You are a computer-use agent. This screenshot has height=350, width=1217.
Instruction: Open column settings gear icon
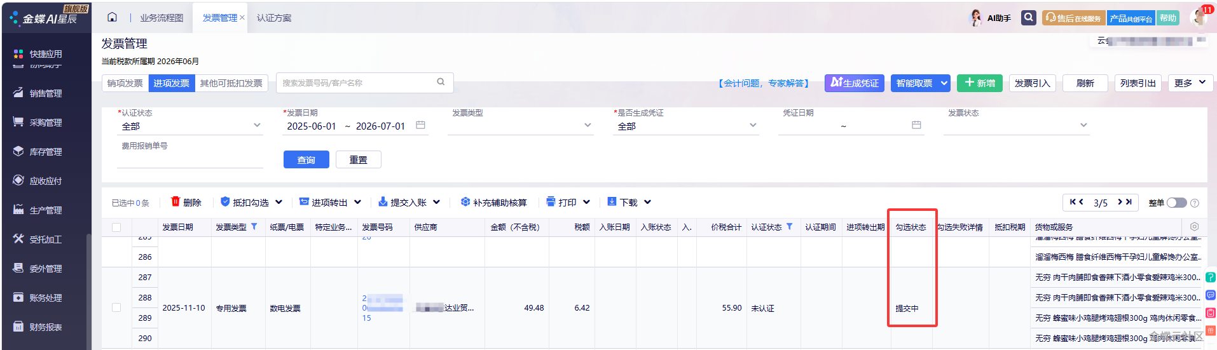pyautogui.click(x=1194, y=227)
